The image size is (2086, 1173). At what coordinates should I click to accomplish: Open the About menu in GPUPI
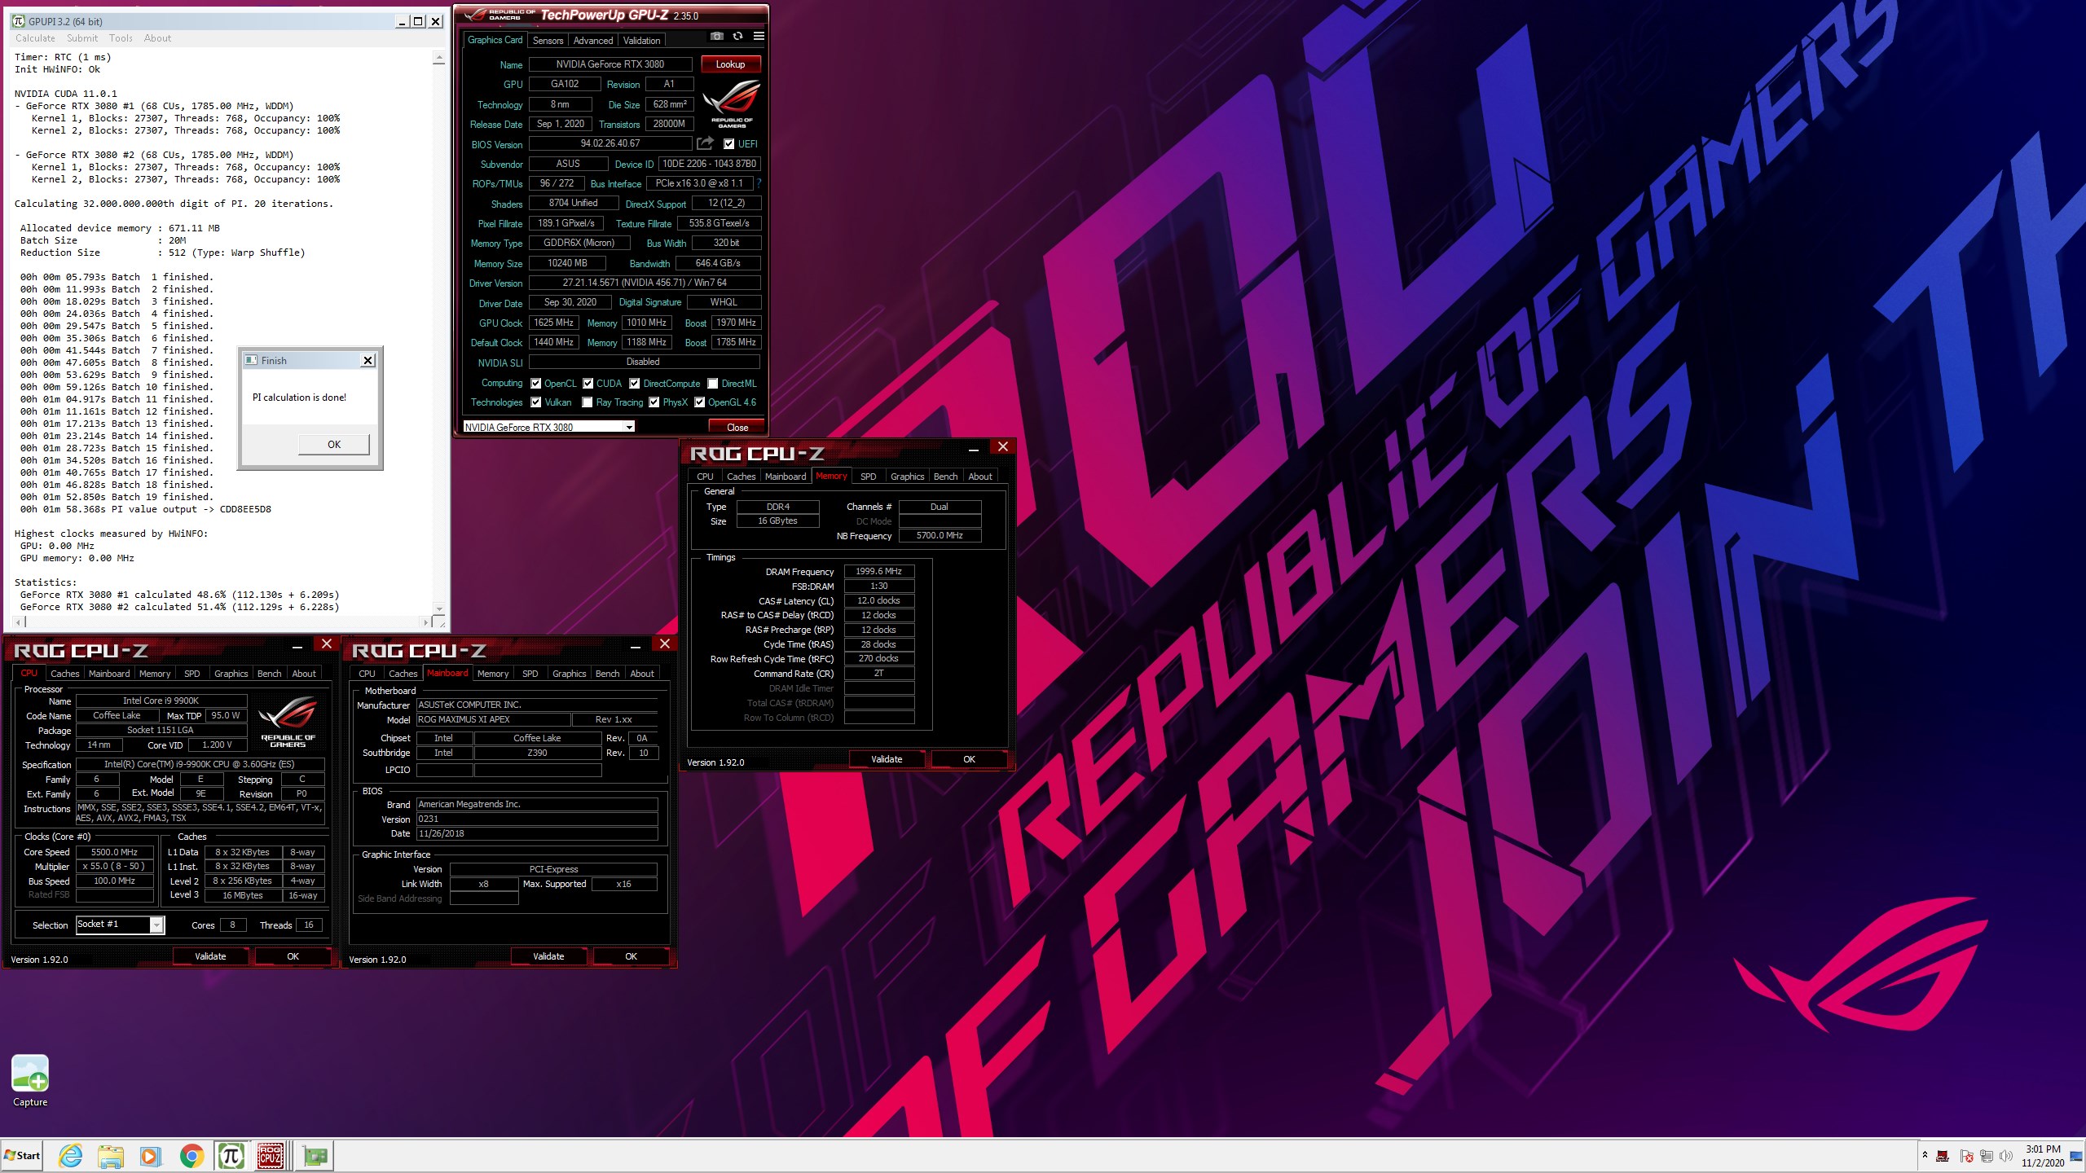(x=157, y=38)
